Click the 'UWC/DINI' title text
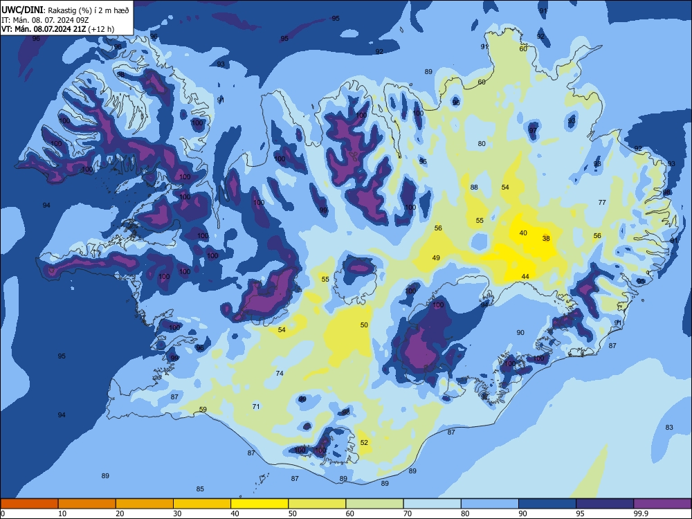This screenshot has height=519, width=692. (x=22, y=10)
